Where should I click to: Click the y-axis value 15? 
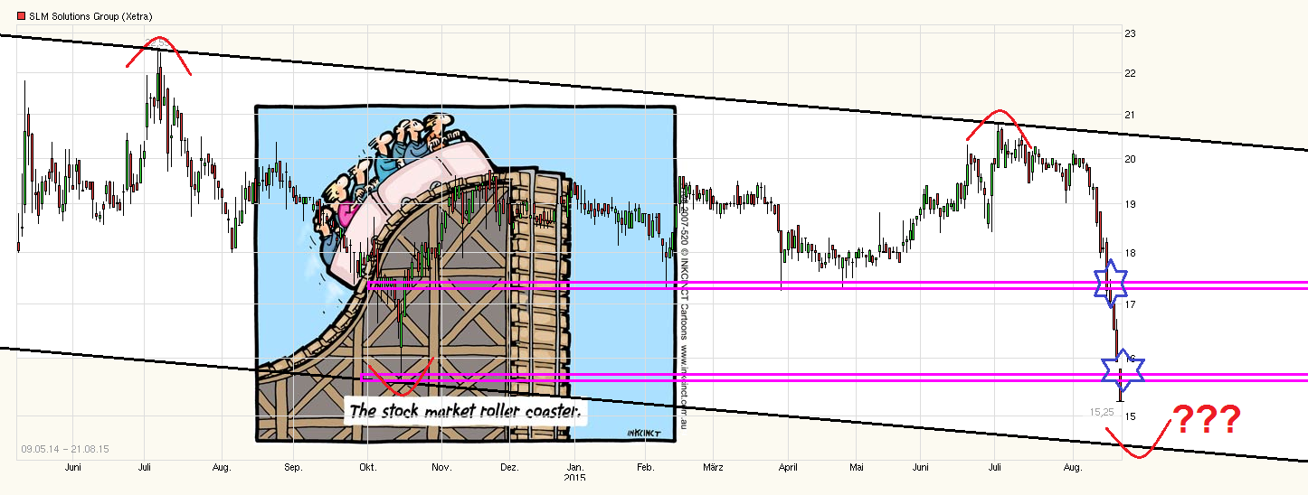(x=1129, y=416)
